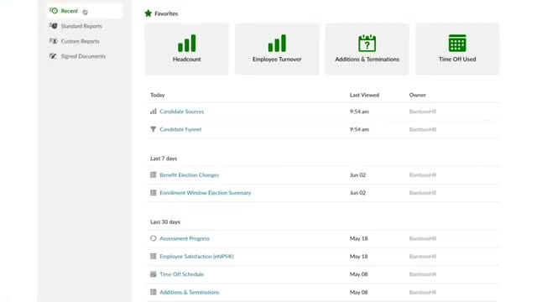
Task: Click the Standard Reports pie chart icon
Action: pyautogui.click(x=54, y=26)
